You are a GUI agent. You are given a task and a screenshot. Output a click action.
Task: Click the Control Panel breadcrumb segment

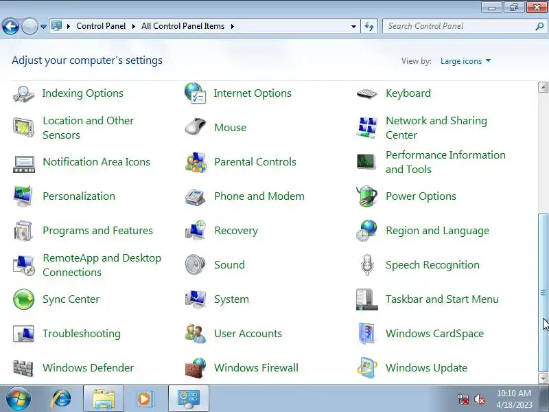click(101, 26)
